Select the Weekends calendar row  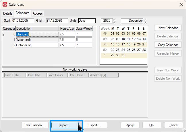click(x=37, y=40)
